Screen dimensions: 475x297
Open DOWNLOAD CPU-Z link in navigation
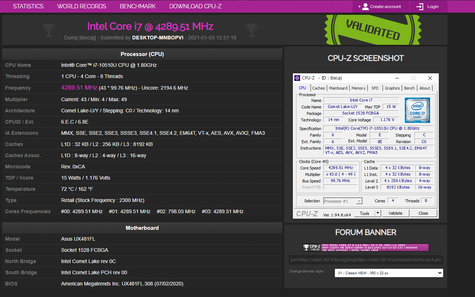point(195,6)
